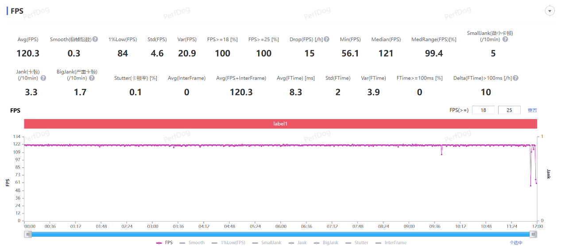Click the BigJank help question icon
The height and width of the screenshot is (246, 561).
pyautogui.click(x=92, y=78)
